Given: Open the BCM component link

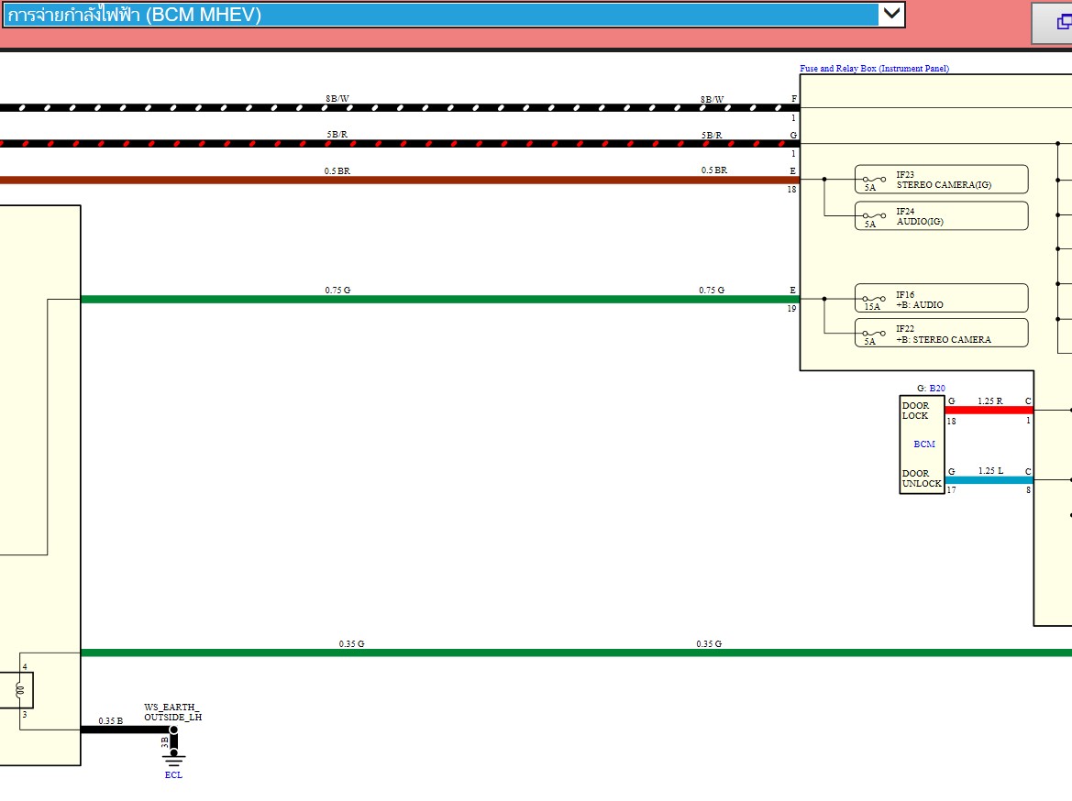Looking at the screenshot, I should pos(923,444).
